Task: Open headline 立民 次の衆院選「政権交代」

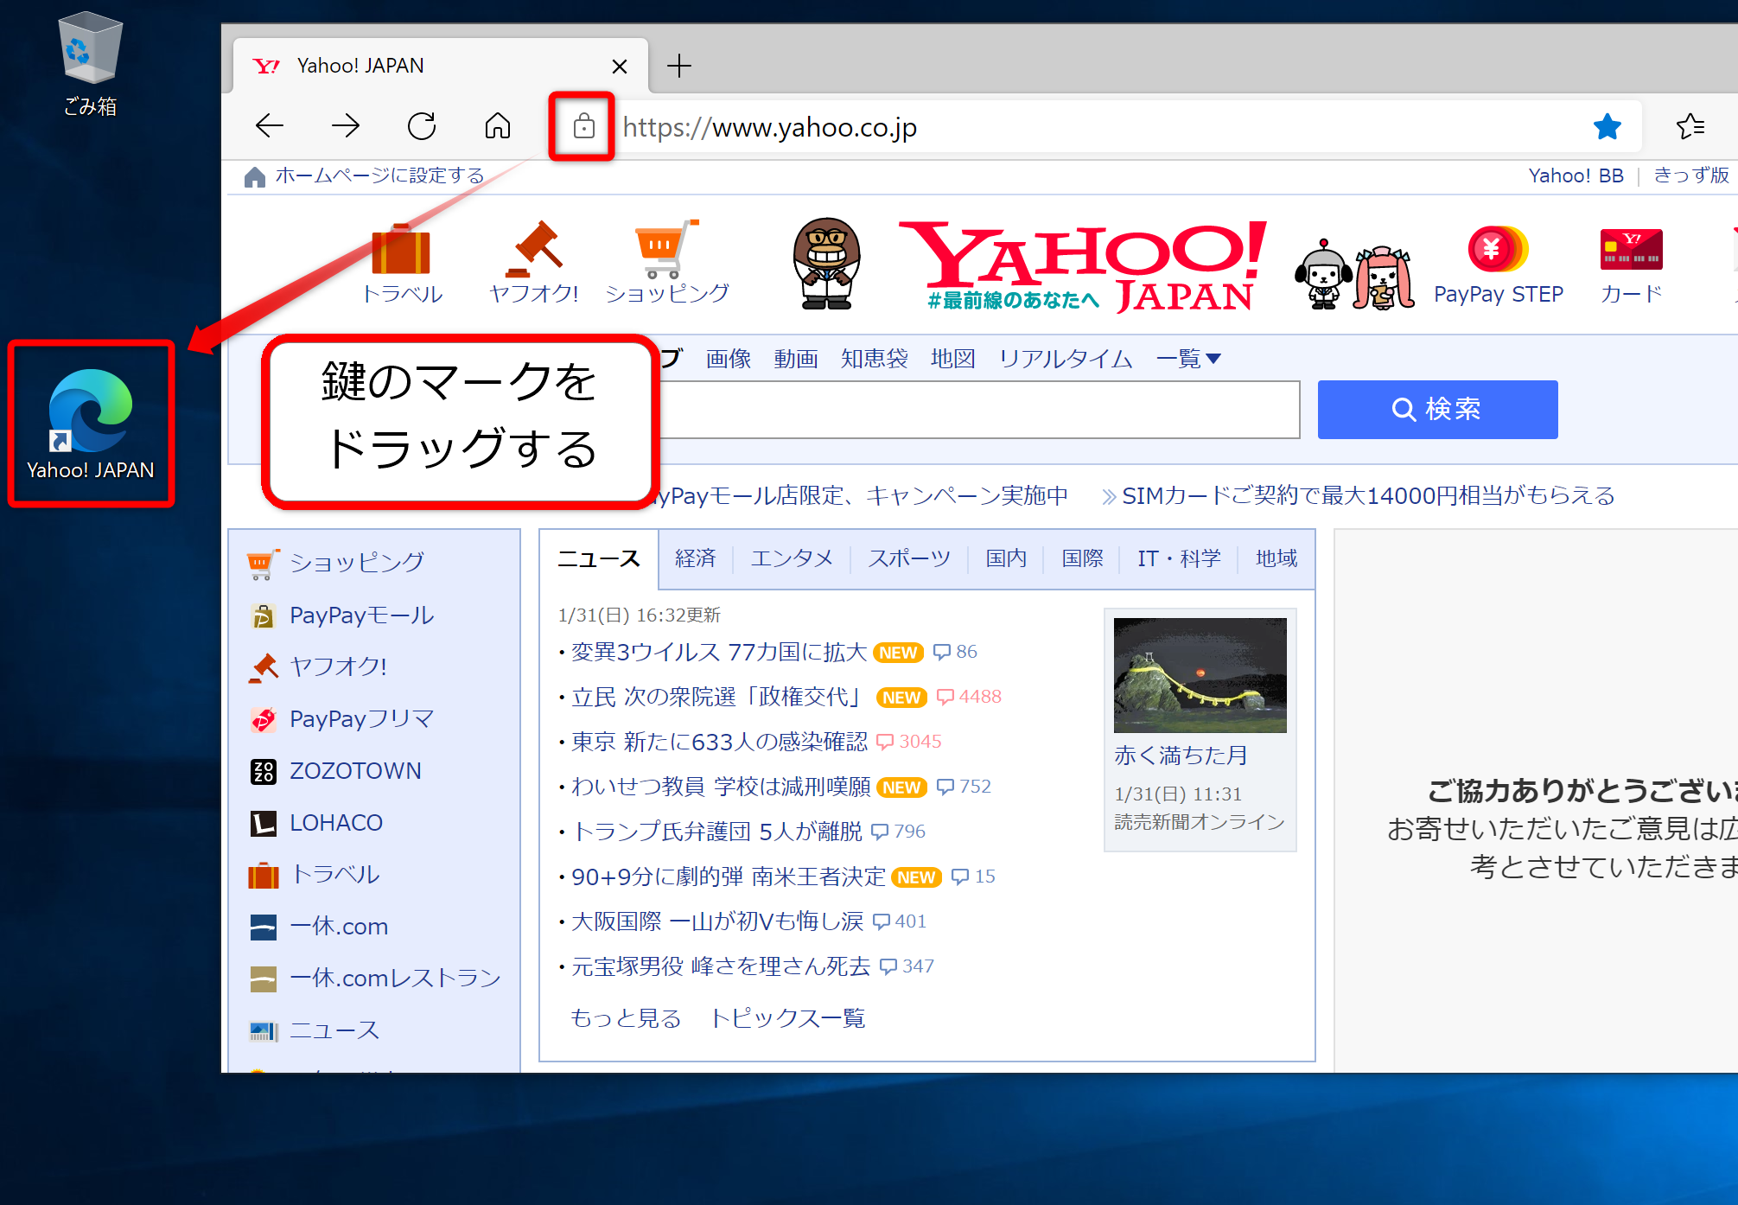Action: 719,697
